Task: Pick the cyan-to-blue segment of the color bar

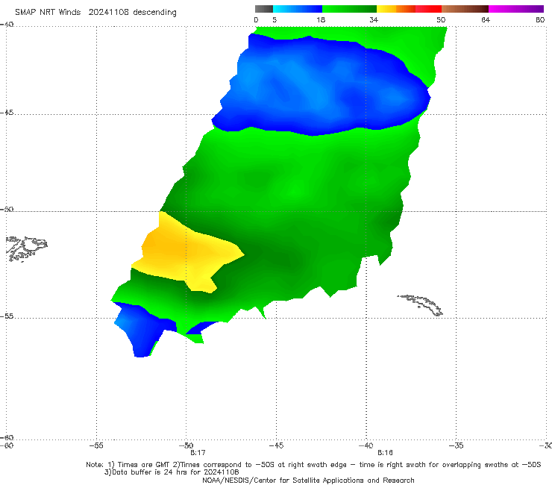Action: tap(298, 9)
